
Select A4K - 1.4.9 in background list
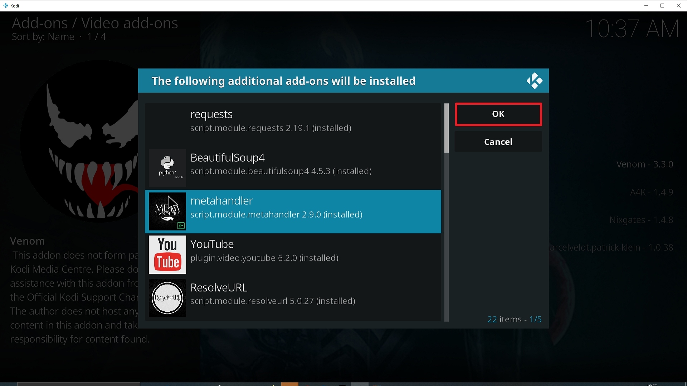(x=652, y=192)
